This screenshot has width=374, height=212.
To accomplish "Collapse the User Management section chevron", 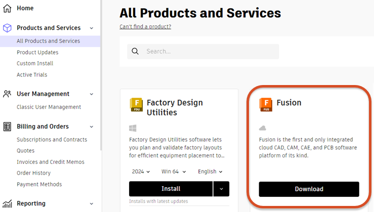I will (92, 94).
